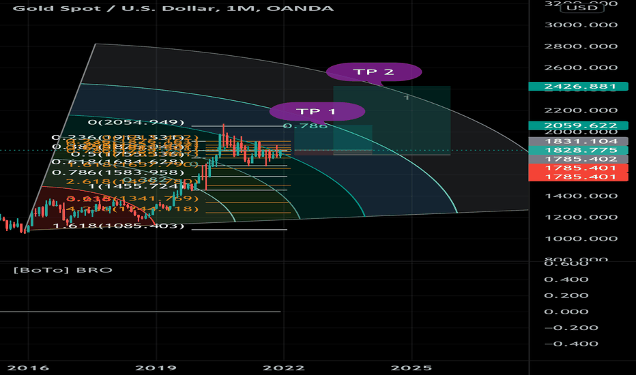Screen dimensions: 636x375
Task: Select the TP 2 callout
Action: (x=374, y=72)
